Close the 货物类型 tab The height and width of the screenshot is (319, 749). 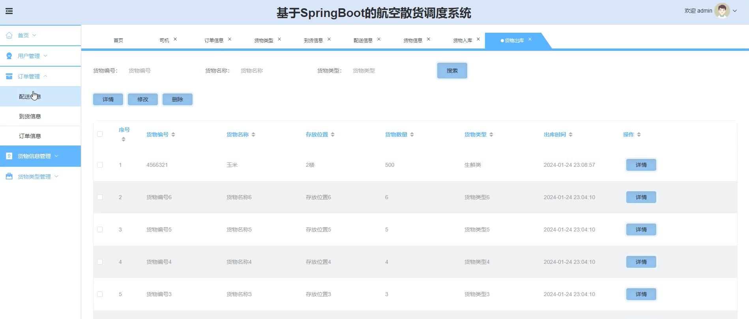coord(279,39)
